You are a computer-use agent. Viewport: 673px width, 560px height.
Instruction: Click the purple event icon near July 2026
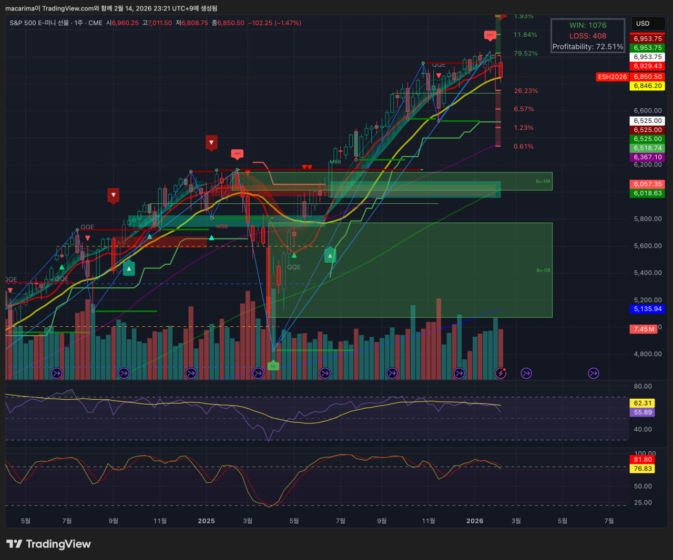[593, 373]
